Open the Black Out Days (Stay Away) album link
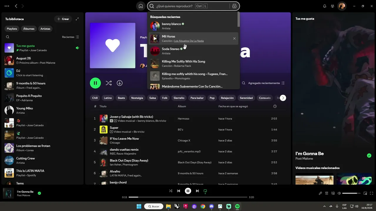The height and width of the screenshot is (211, 376). (194, 162)
